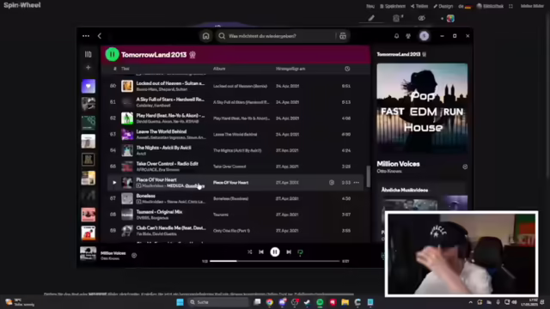Click Speichern in Spin-Wheel toolbar
The width and height of the screenshot is (550, 309).
coord(393,6)
